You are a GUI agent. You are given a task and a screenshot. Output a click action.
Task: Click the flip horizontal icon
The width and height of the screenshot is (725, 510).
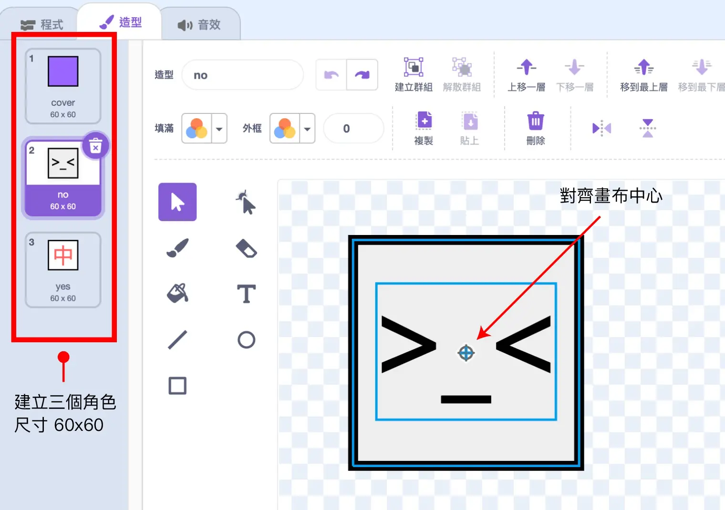click(x=601, y=128)
